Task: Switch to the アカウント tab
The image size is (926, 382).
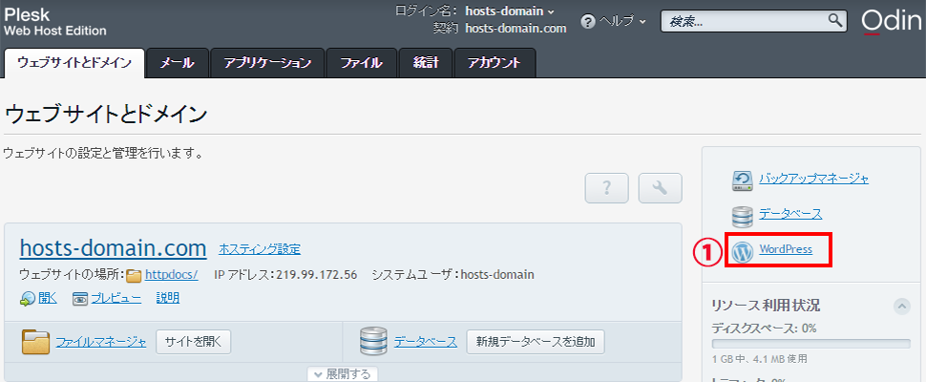Action: click(x=495, y=63)
